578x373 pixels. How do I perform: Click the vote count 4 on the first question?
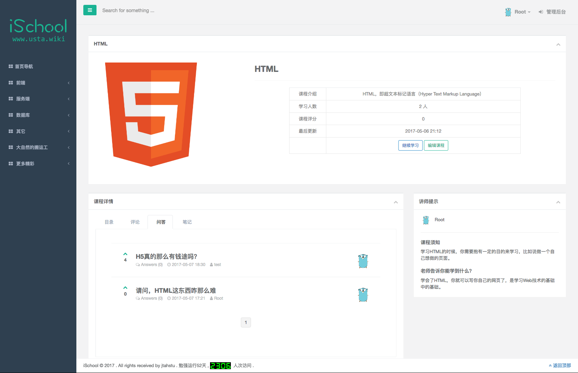[x=125, y=260]
